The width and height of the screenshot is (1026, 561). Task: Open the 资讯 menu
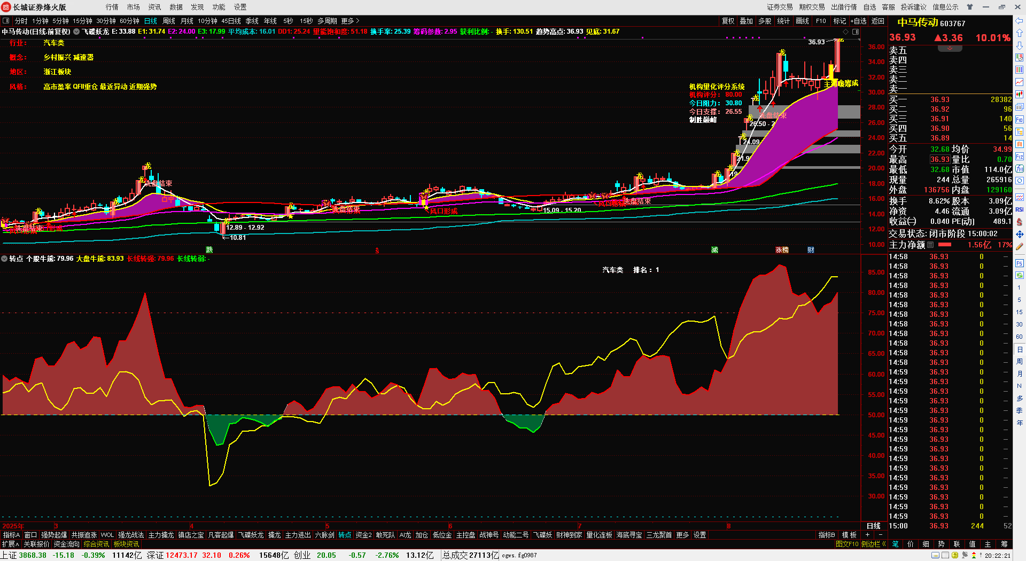point(155,7)
